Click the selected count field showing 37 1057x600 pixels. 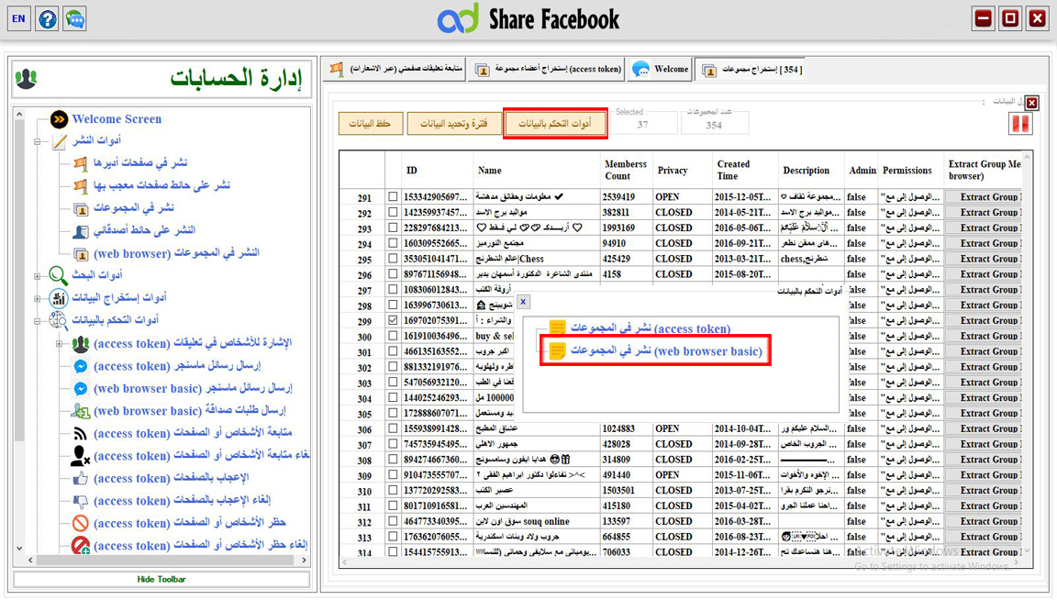[x=643, y=125]
